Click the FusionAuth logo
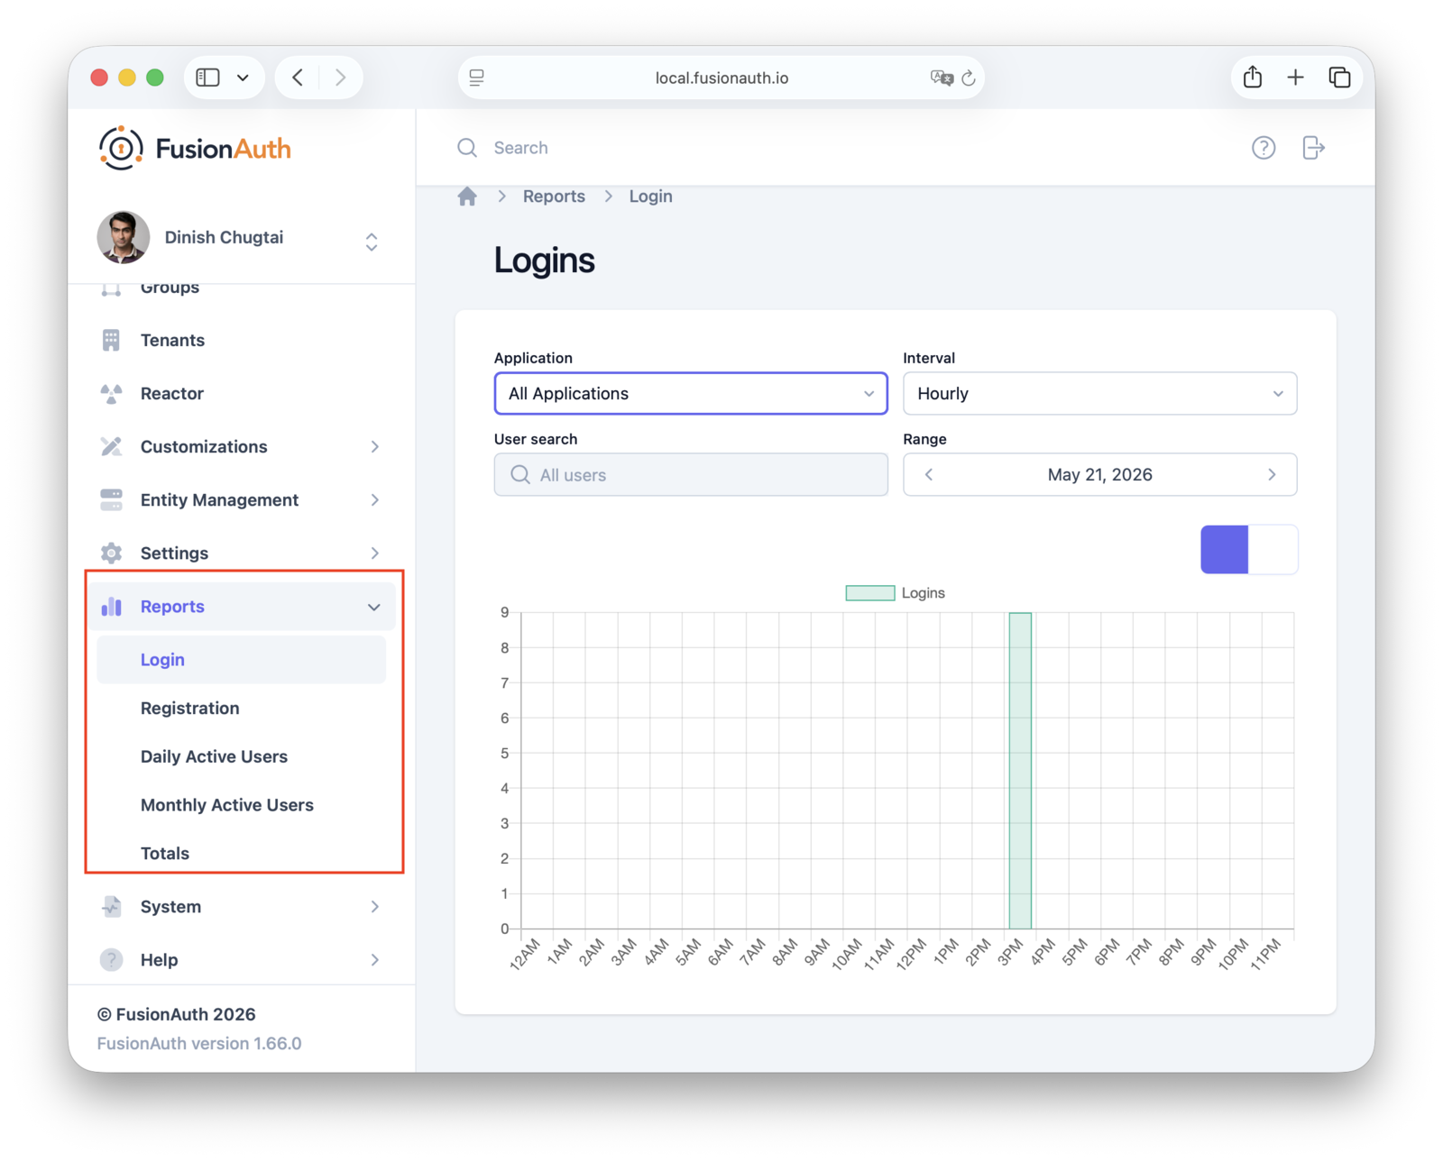The height and width of the screenshot is (1162, 1443). pyautogui.click(x=195, y=148)
